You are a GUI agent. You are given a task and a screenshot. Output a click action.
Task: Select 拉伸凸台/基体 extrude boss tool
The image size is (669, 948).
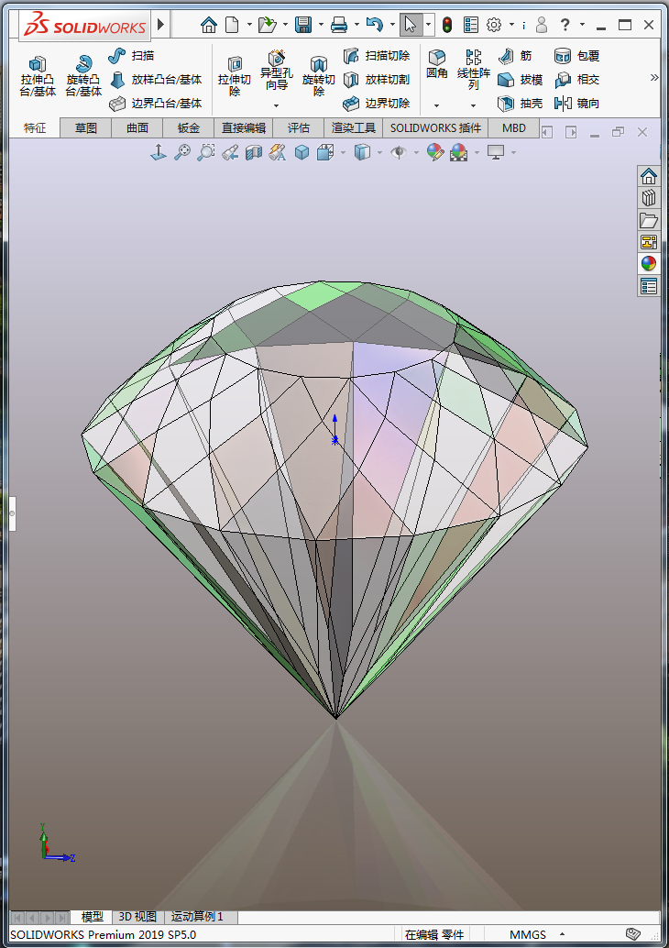tap(38, 76)
